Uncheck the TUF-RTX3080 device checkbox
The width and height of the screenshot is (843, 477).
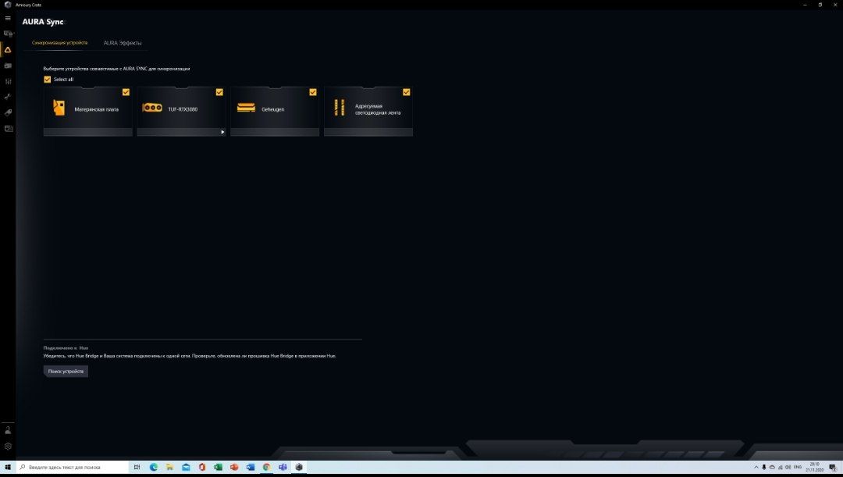(219, 92)
